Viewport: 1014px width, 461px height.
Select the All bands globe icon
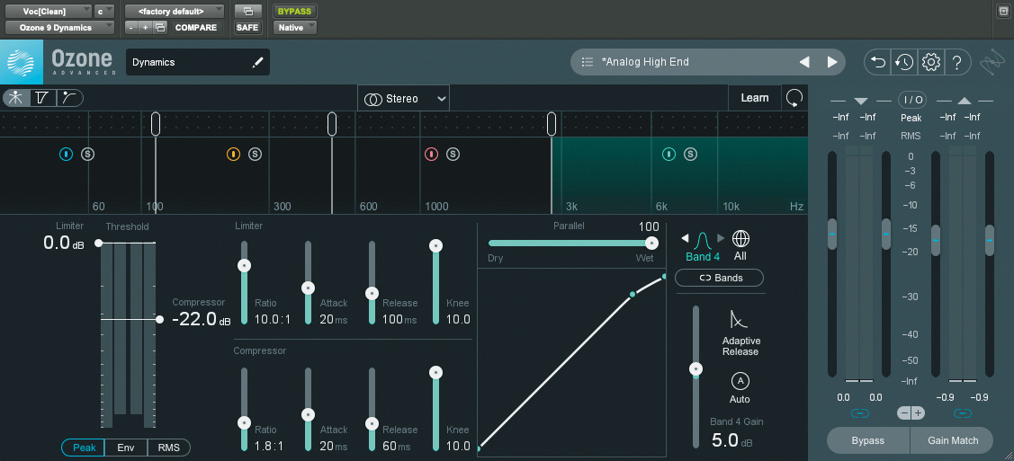tap(740, 239)
